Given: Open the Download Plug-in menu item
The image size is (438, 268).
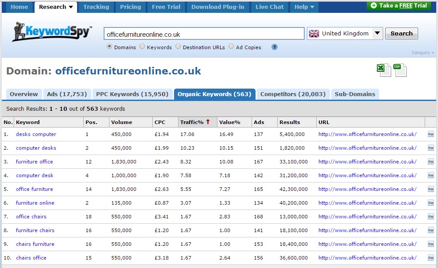Looking at the screenshot, I should tap(217, 7).
